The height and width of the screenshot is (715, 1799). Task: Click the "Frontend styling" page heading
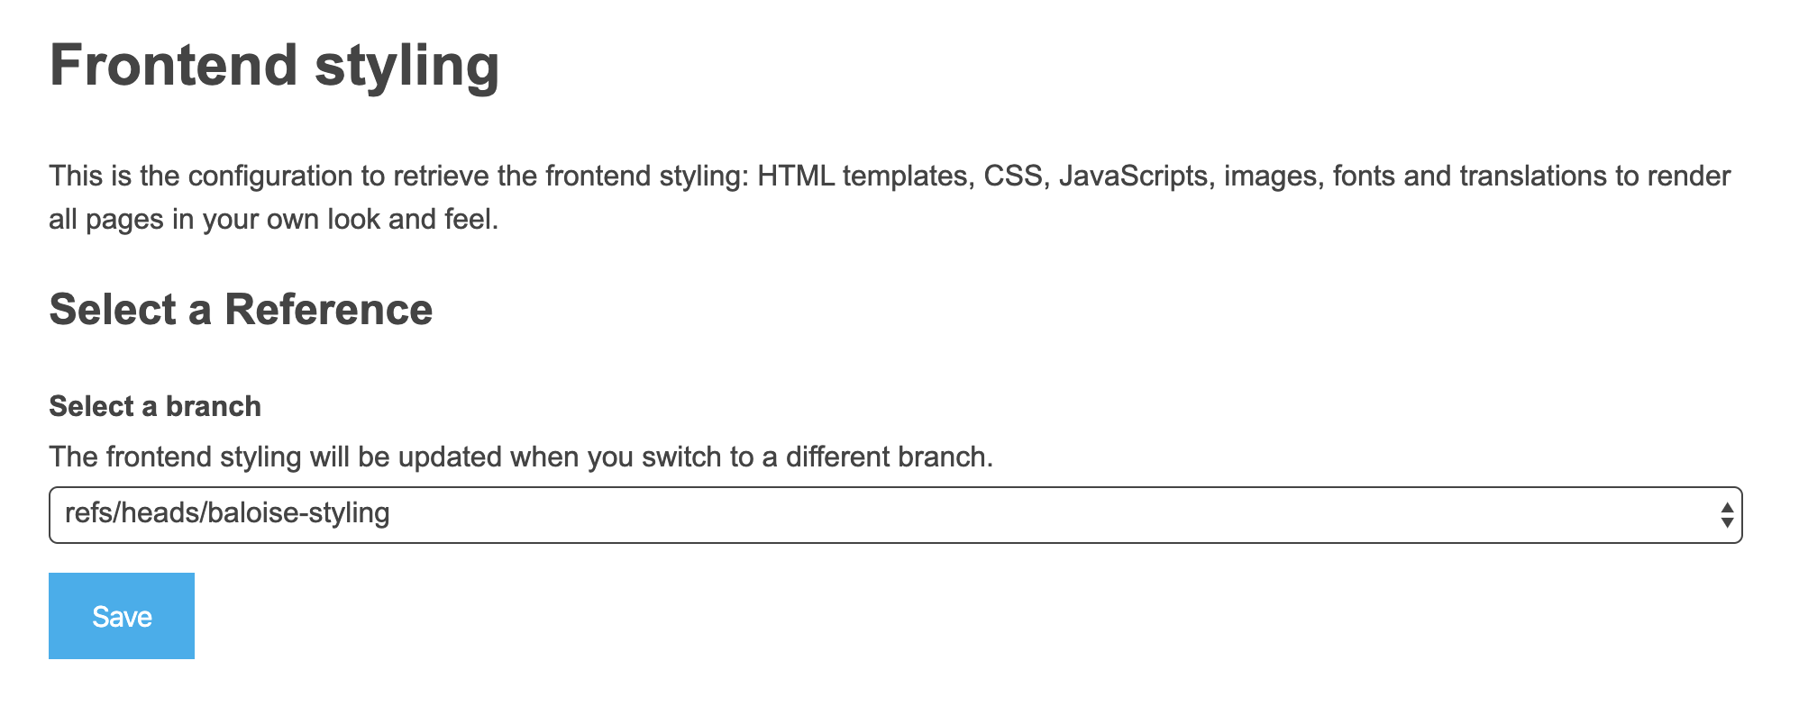coord(274,66)
